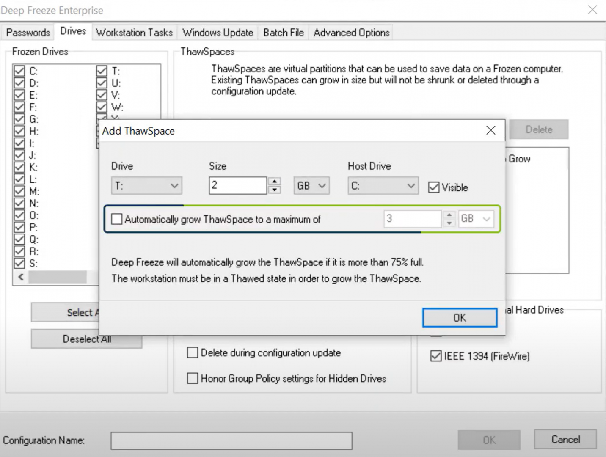Screen dimensions: 606x457
Task: Toggle frozen drive L: checkbox
Action: pos(19,179)
